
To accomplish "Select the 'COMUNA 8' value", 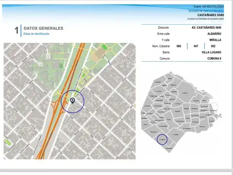I will coord(214,58).
